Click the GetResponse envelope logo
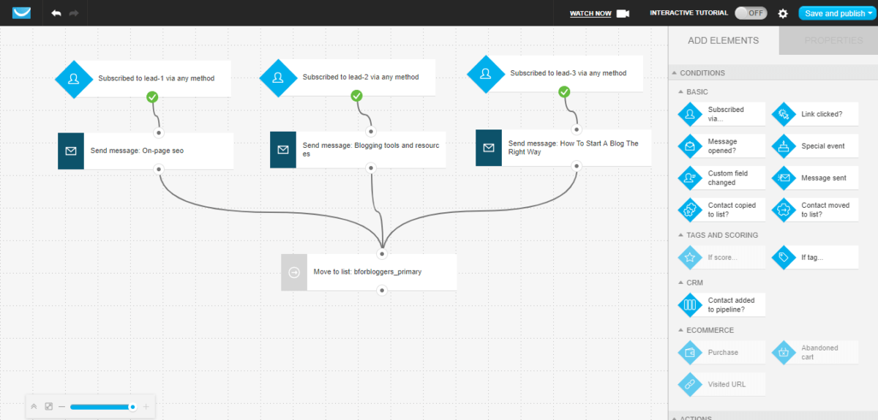This screenshot has height=420, width=878. click(x=21, y=12)
